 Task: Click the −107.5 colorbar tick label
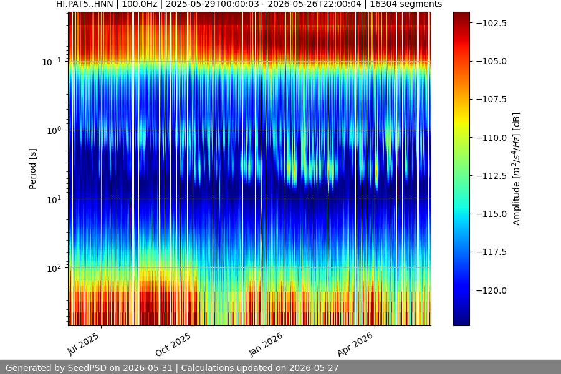(491, 100)
